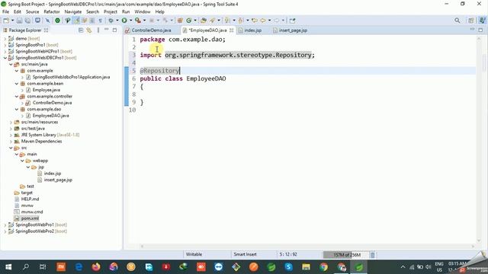Click the Open Type folder icon
Screen dimensions: 488x274
pyautogui.click(x=204, y=21)
